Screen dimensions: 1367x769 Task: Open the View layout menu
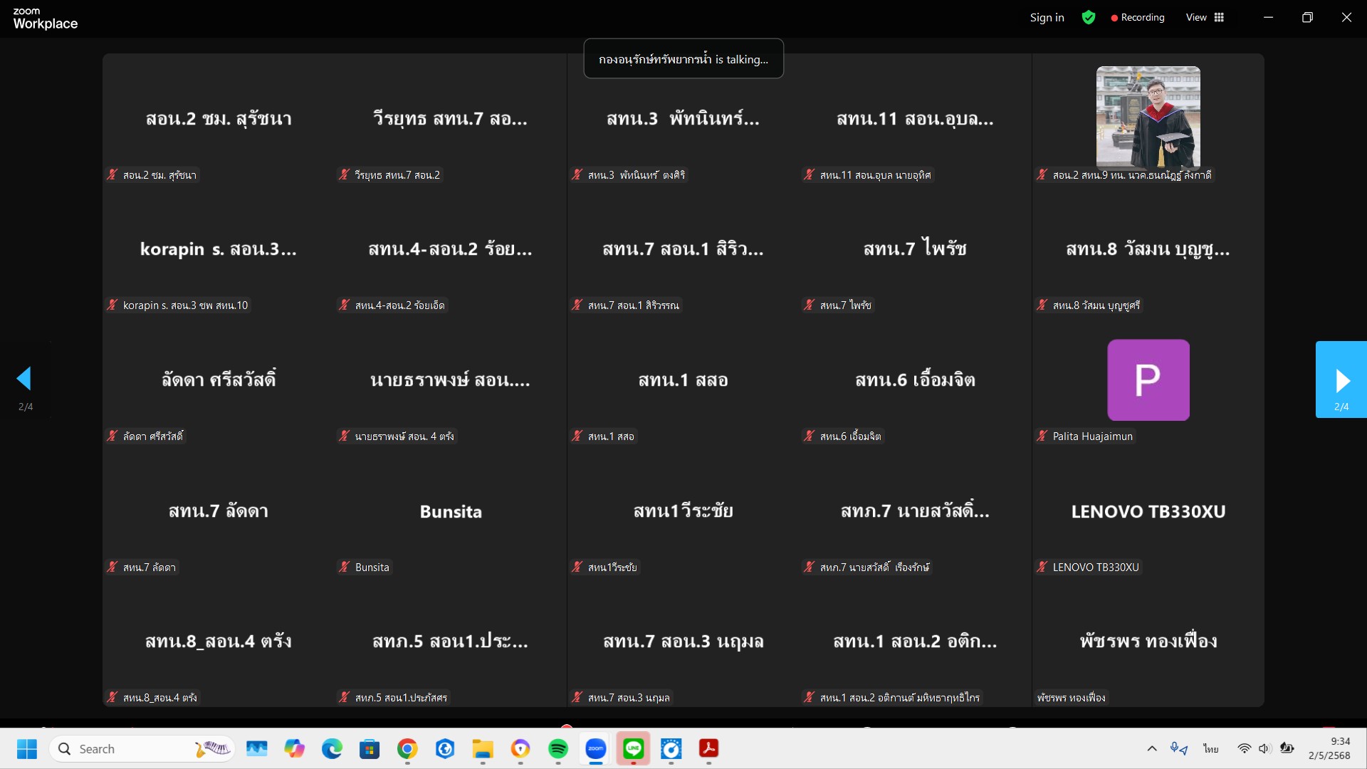tap(1205, 18)
